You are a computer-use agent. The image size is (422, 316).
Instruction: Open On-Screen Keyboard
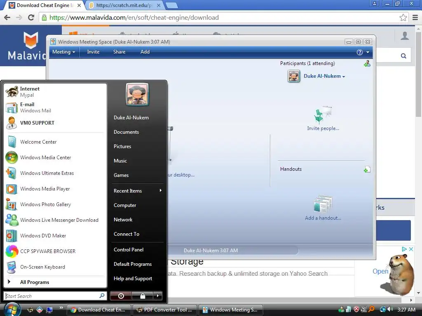tap(55, 267)
